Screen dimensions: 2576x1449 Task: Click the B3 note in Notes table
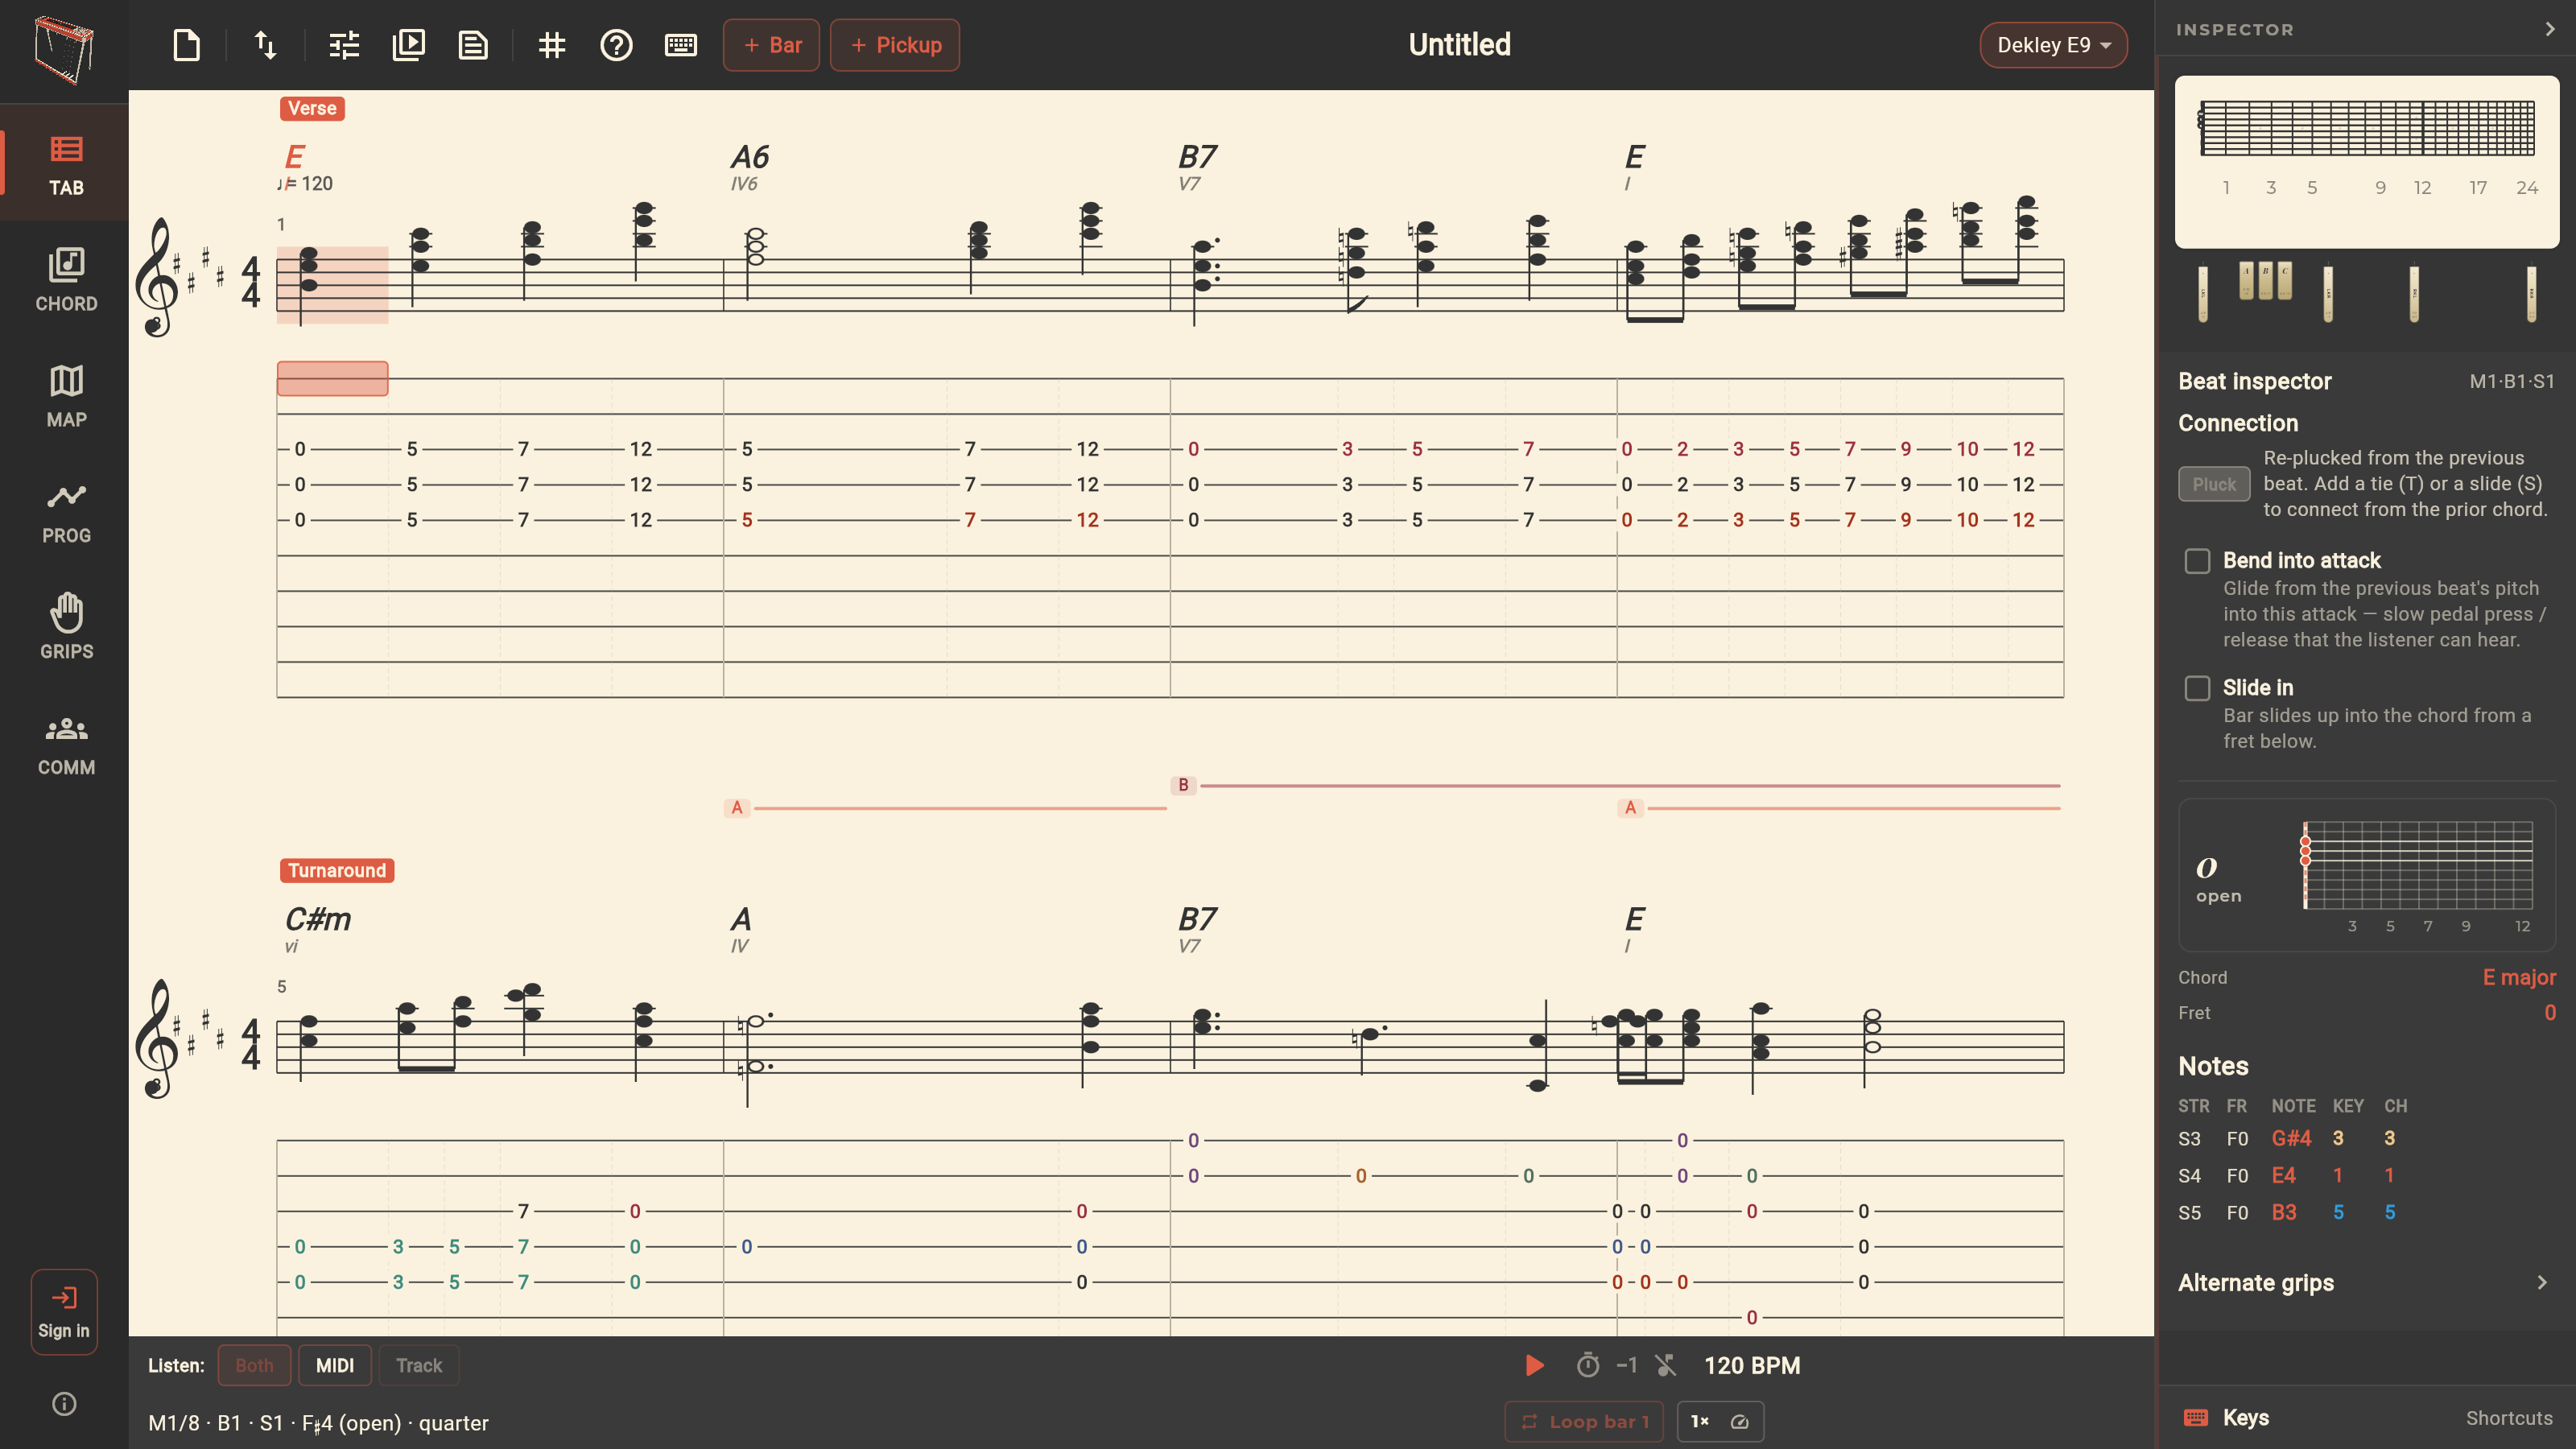point(2283,1212)
